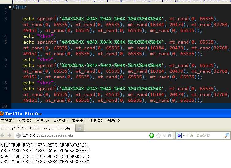The width and height of the screenshot is (231, 168).
Task: Open the 工具(T) menu
Action: click(x=96, y=120)
